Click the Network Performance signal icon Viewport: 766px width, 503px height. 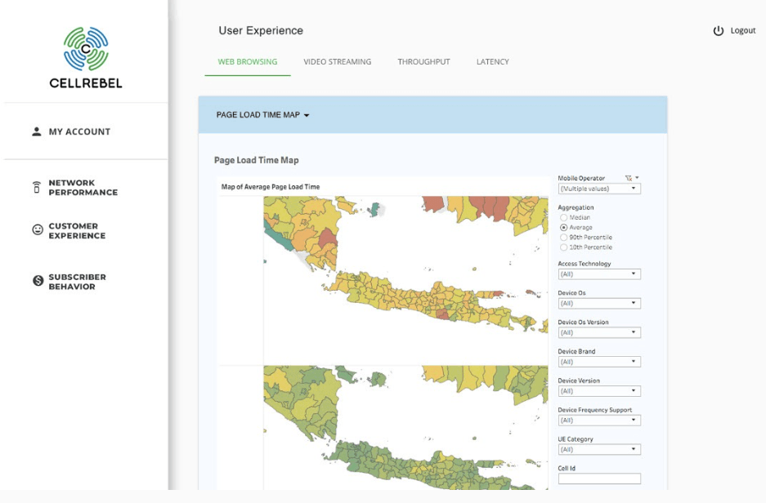point(37,188)
